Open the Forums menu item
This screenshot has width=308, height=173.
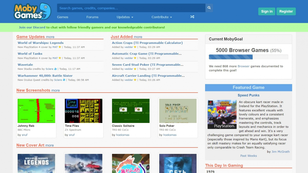[x=92, y=17]
